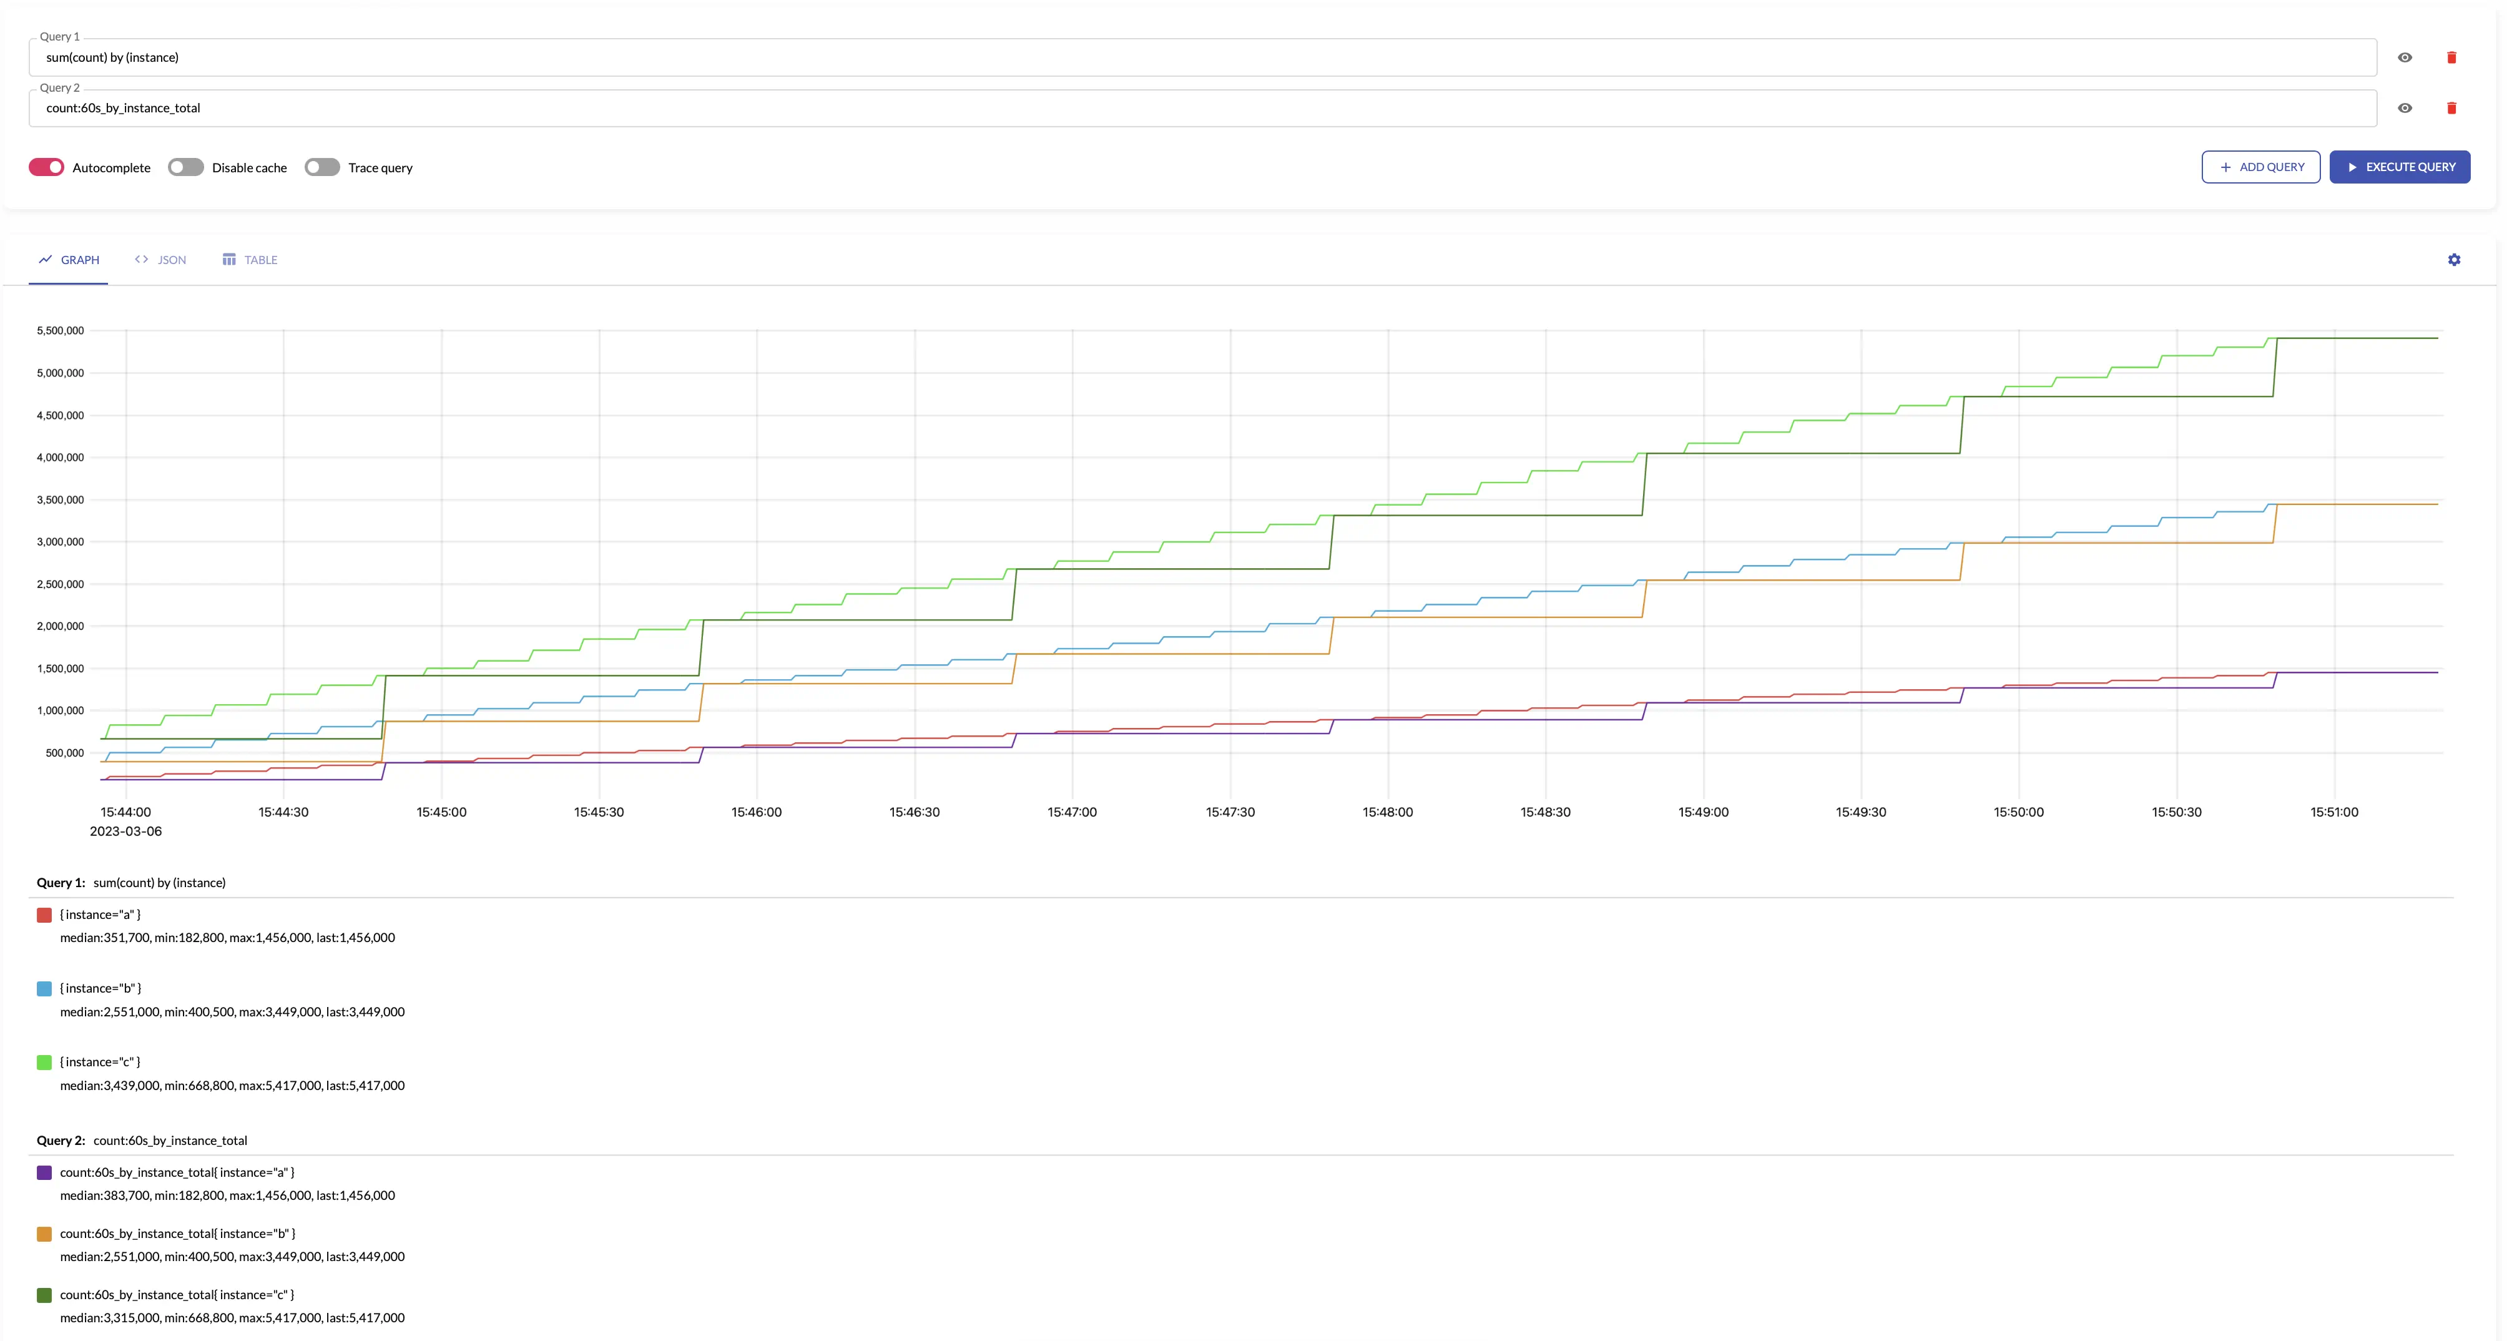The height and width of the screenshot is (1341, 2507).
Task: Enable the Disable cache toggle
Action: pyautogui.click(x=185, y=167)
